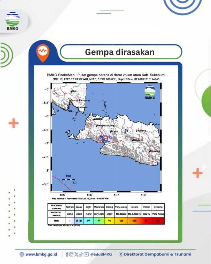Click the Subang city label

click(x=141, y=130)
